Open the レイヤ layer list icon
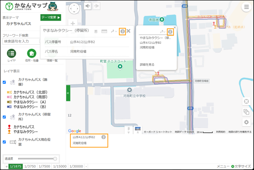 point(12,53)
